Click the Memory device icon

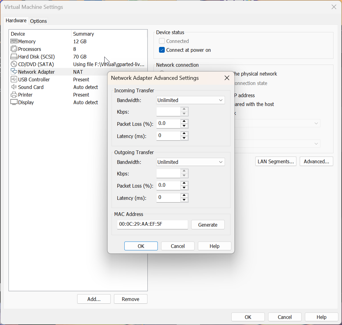14,41
